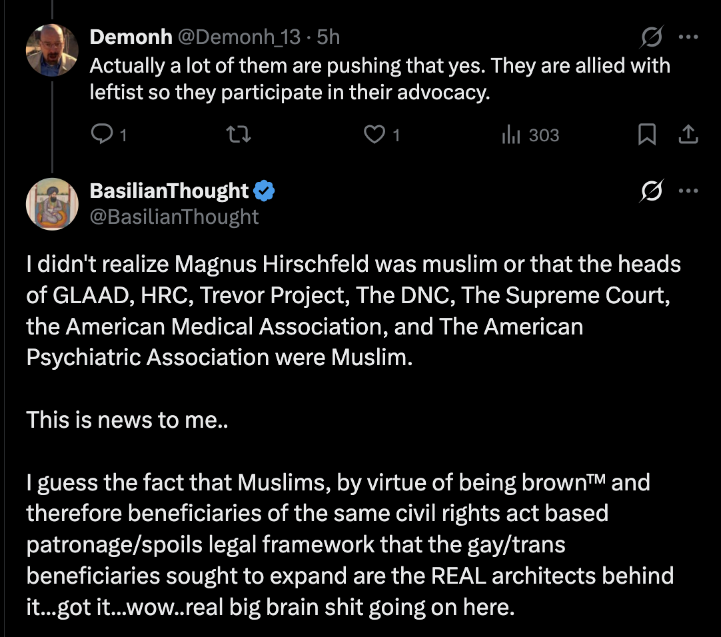Image resolution: width=721 pixels, height=637 pixels.
Task: Open more options on BasilianThought's post
Action: click(688, 191)
